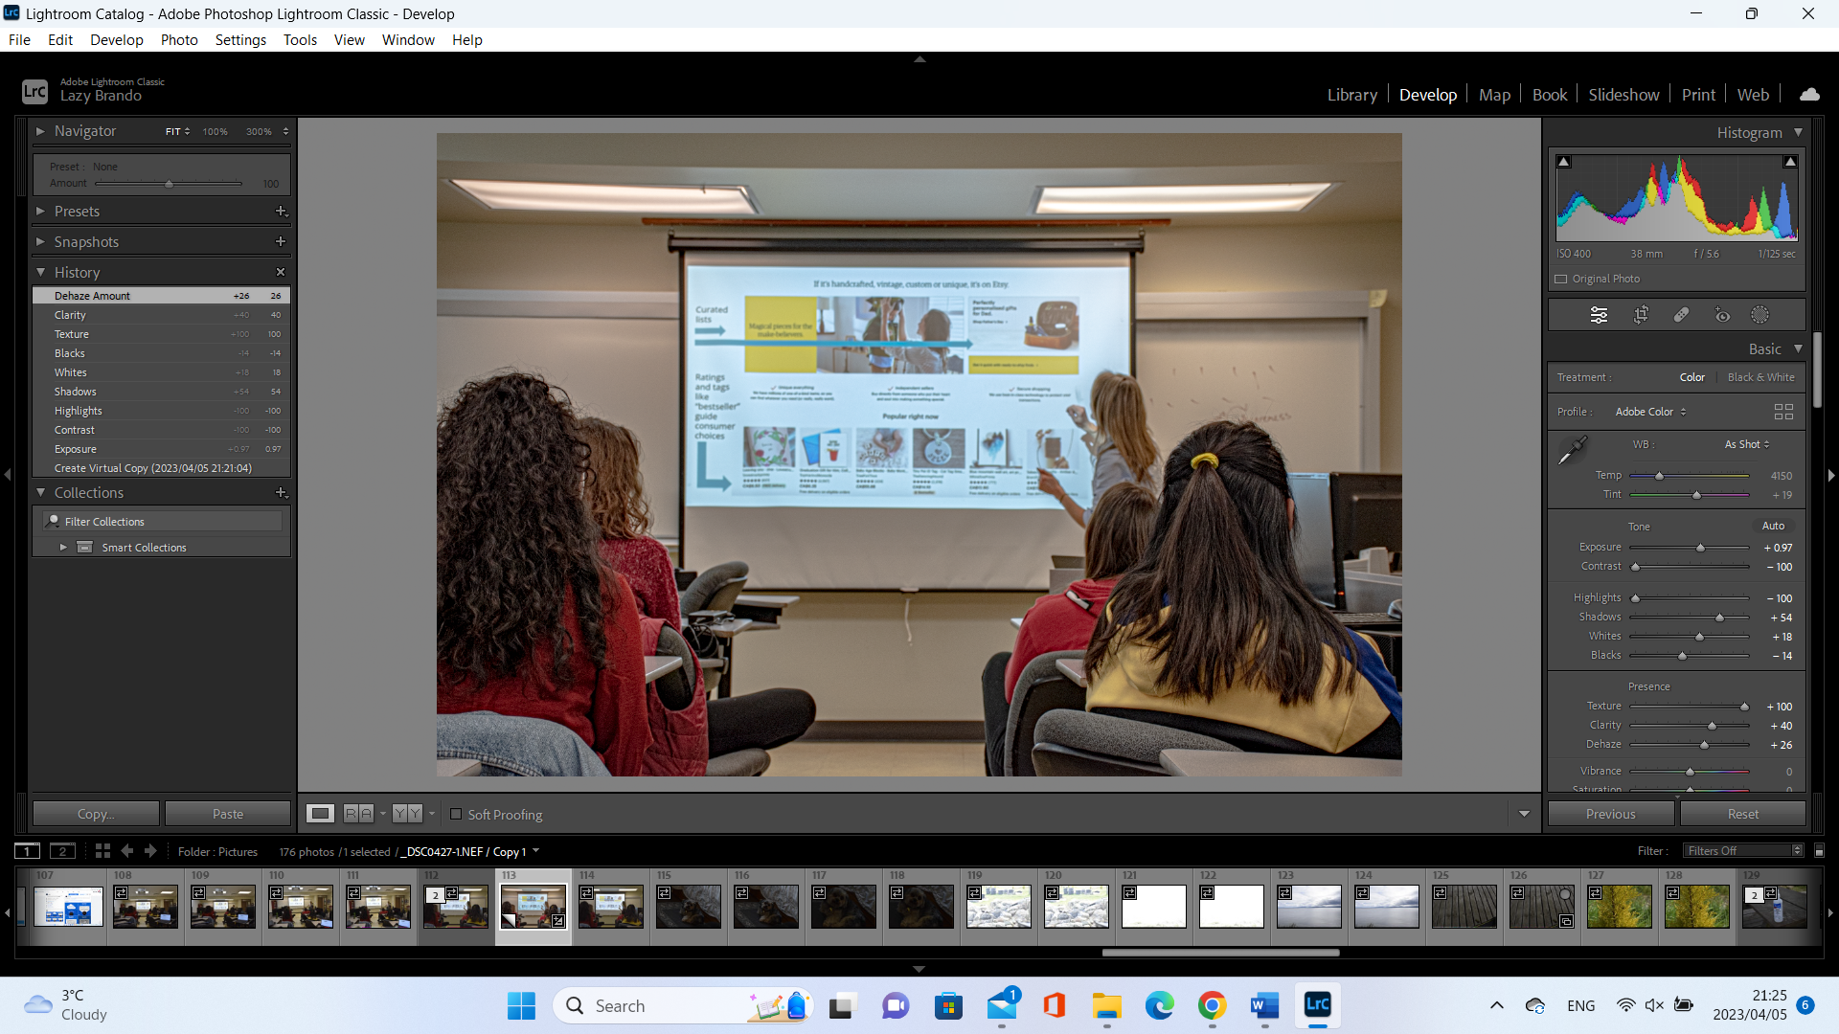Toggle highlight clipping indicator in histogram
The image size is (1839, 1034).
[1789, 162]
